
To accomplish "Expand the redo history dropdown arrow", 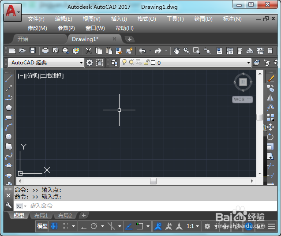I will point(166,51).
